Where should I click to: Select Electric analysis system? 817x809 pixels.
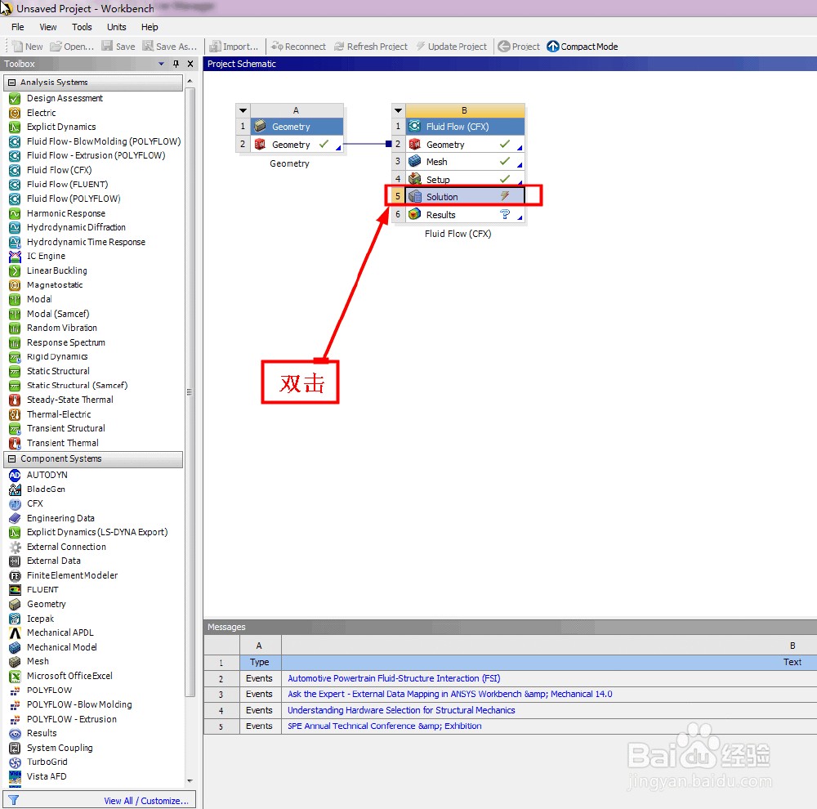coord(41,113)
